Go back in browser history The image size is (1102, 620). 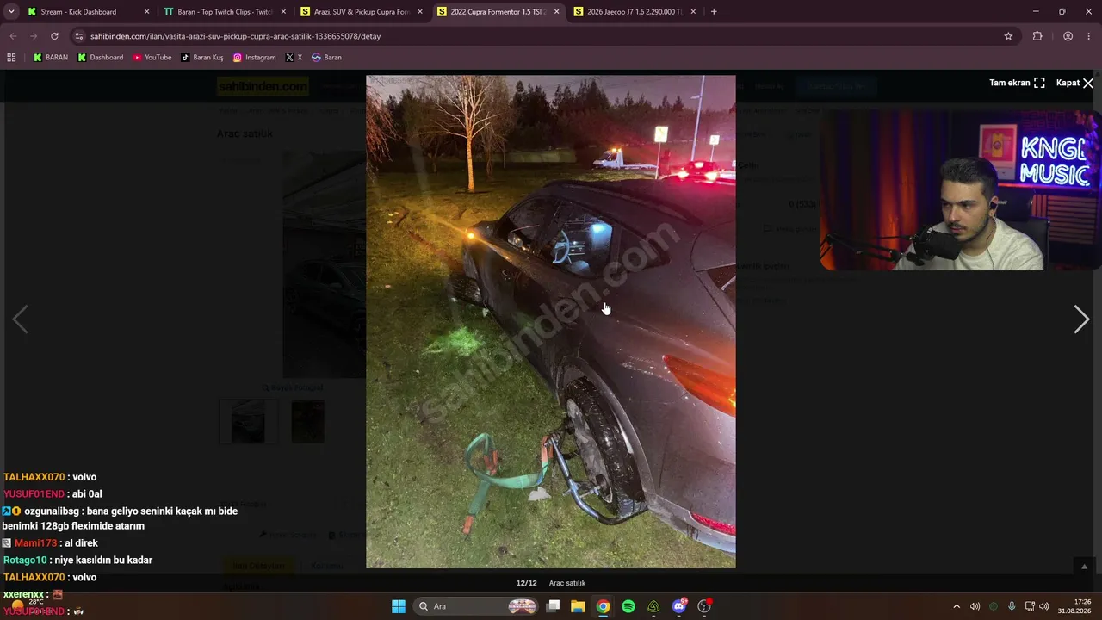click(13, 36)
